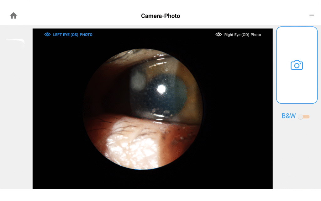Tap the camera icon to capture photo
The image size is (321, 201).
[297, 65]
